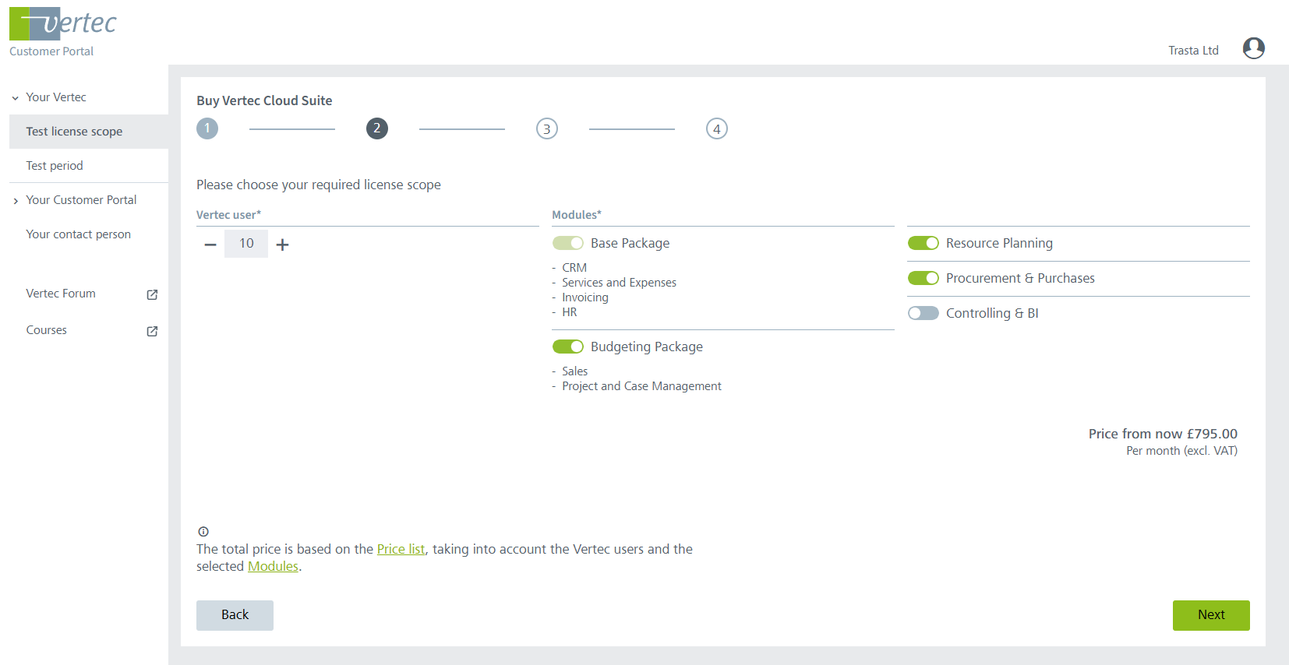Click the minus icon to reduce users
1289x665 pixels.
[210, 245]
